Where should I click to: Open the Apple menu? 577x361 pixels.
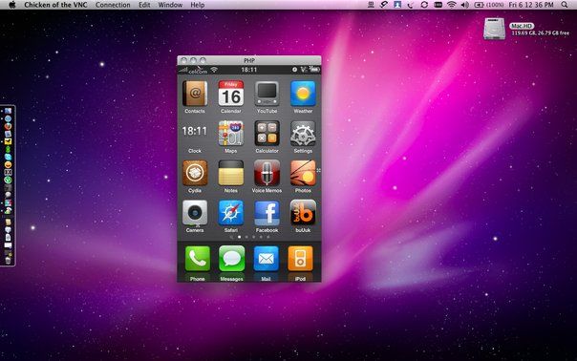coord(11,5)
